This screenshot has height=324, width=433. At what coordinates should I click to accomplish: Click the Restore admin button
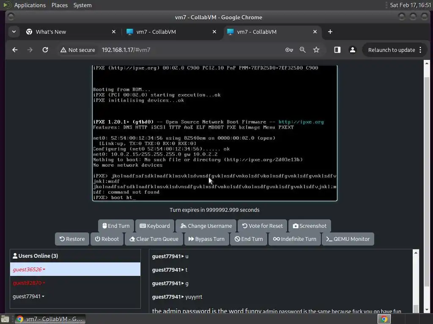click(x=72, y=239)
